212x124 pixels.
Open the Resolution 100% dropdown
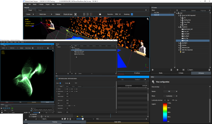118,14
